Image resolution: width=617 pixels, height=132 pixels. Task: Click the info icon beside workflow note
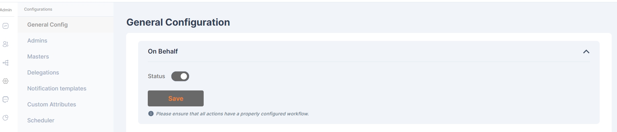[x=151, y=114]
